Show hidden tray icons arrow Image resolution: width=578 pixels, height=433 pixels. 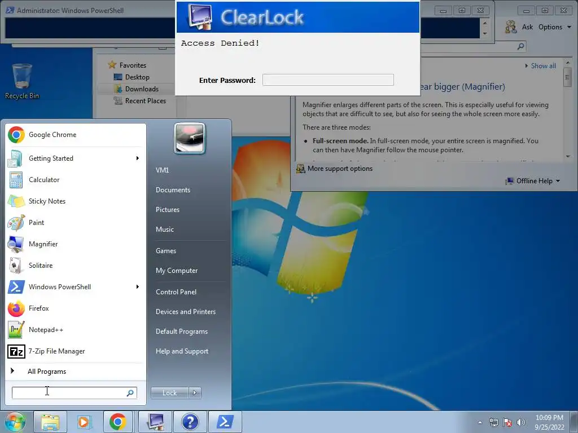(x=480, y=422)
